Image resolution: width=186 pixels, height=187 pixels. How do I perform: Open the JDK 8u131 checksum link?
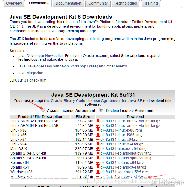click(x=38, y=80)
